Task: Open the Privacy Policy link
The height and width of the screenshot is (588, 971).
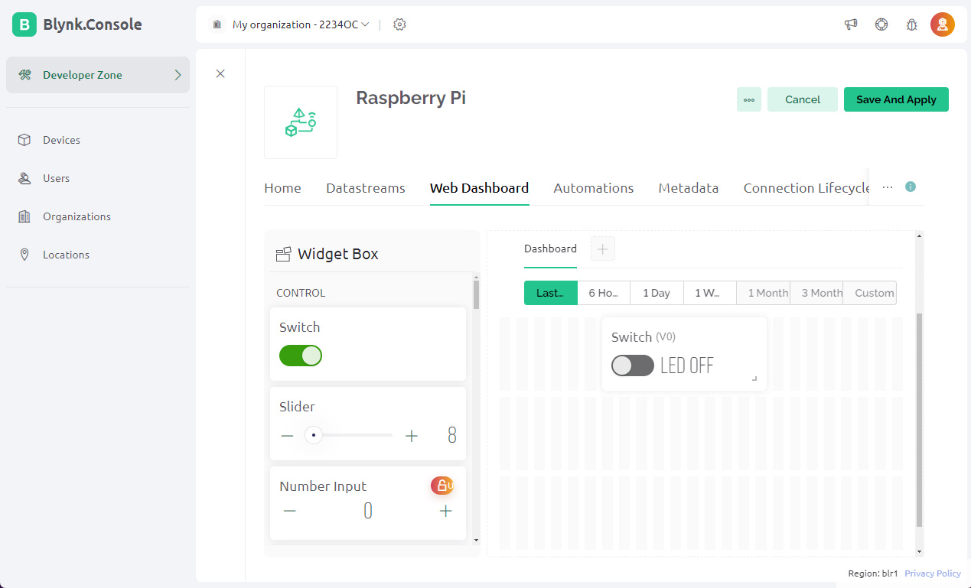Action: point(933,573)
